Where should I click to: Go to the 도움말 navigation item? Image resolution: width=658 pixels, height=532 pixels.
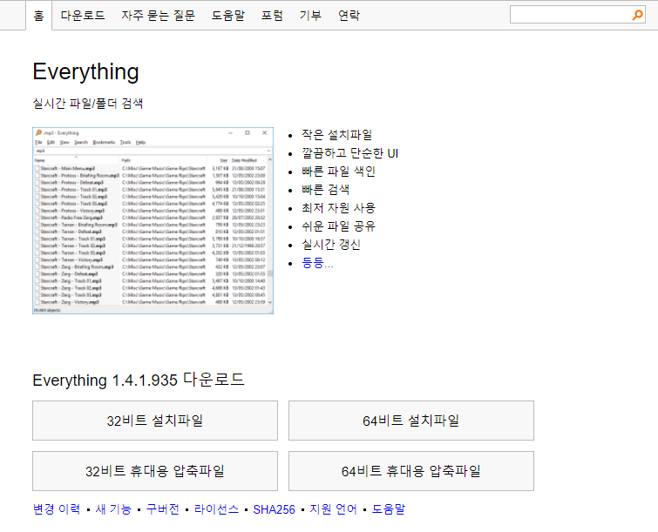(x=227, y=16)
